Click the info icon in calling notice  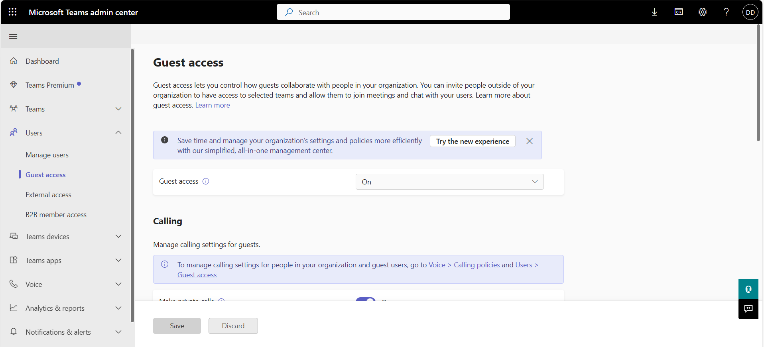point(165,264)
